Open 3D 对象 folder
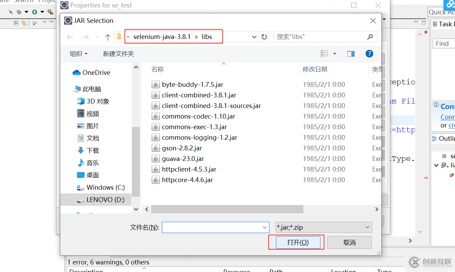 coord(93,101)
